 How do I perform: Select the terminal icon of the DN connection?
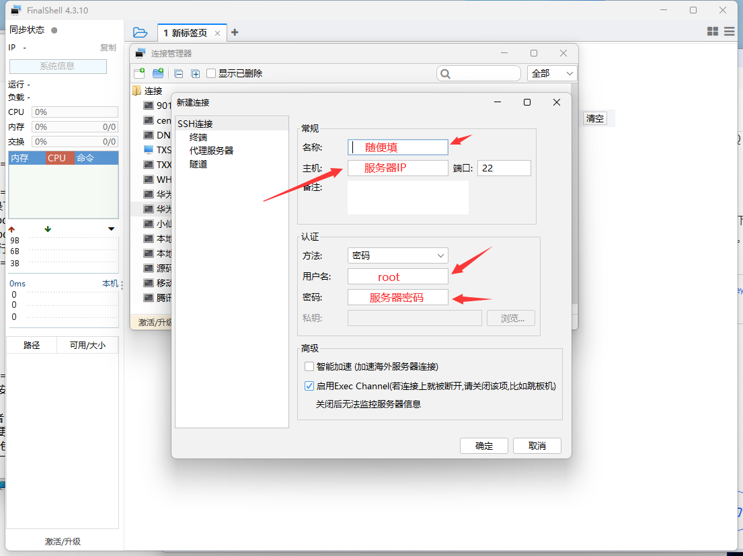pos(149,135)
